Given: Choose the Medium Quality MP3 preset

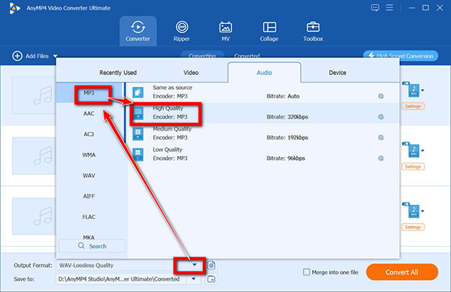Looking at the screenshot, I should pyautogui.click(x=263, y=134).
